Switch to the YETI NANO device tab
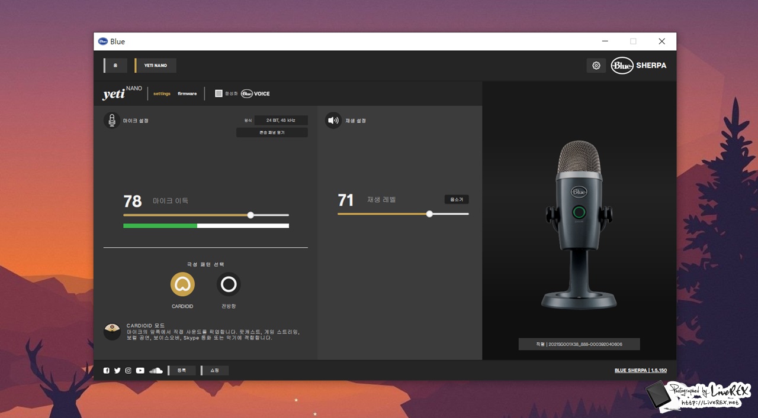 [x=156, y=66]
